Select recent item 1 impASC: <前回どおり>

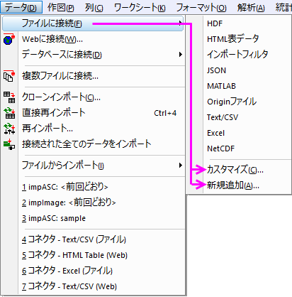[x=93, y=187]
